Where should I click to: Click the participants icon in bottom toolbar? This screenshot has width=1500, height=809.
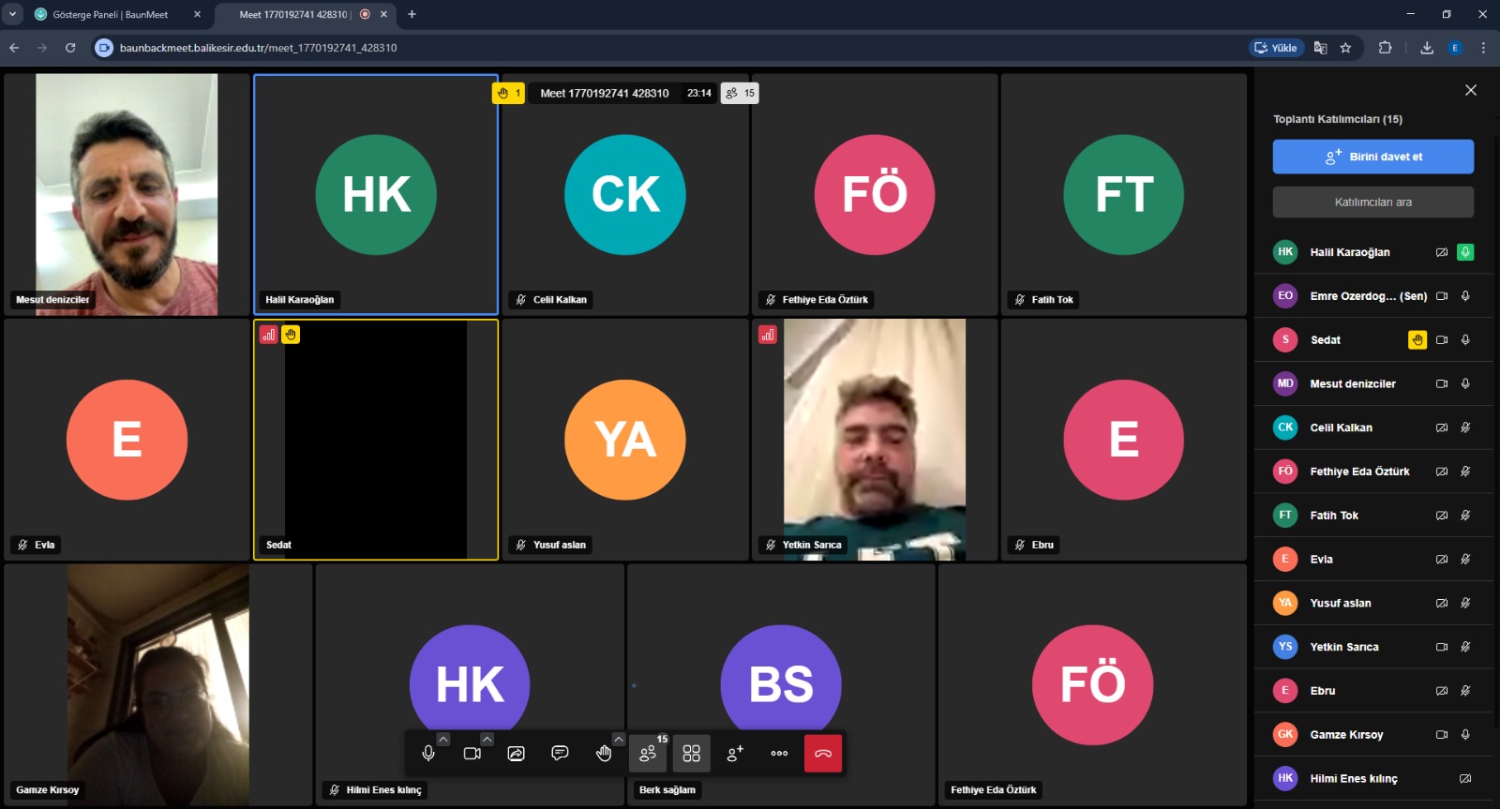pyautogui.click(x=648, y=753)
